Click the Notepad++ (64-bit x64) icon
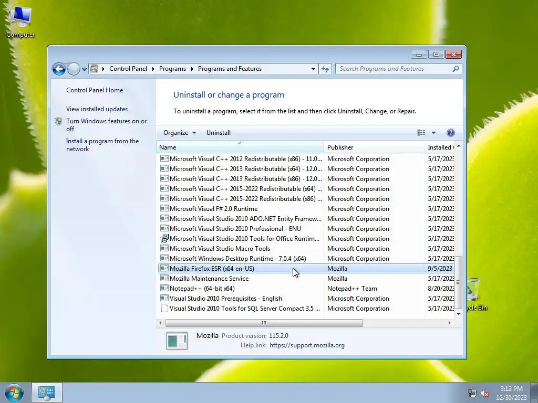Screen dimensions: 538x403 pyautogui.click(x=164, y=288)
